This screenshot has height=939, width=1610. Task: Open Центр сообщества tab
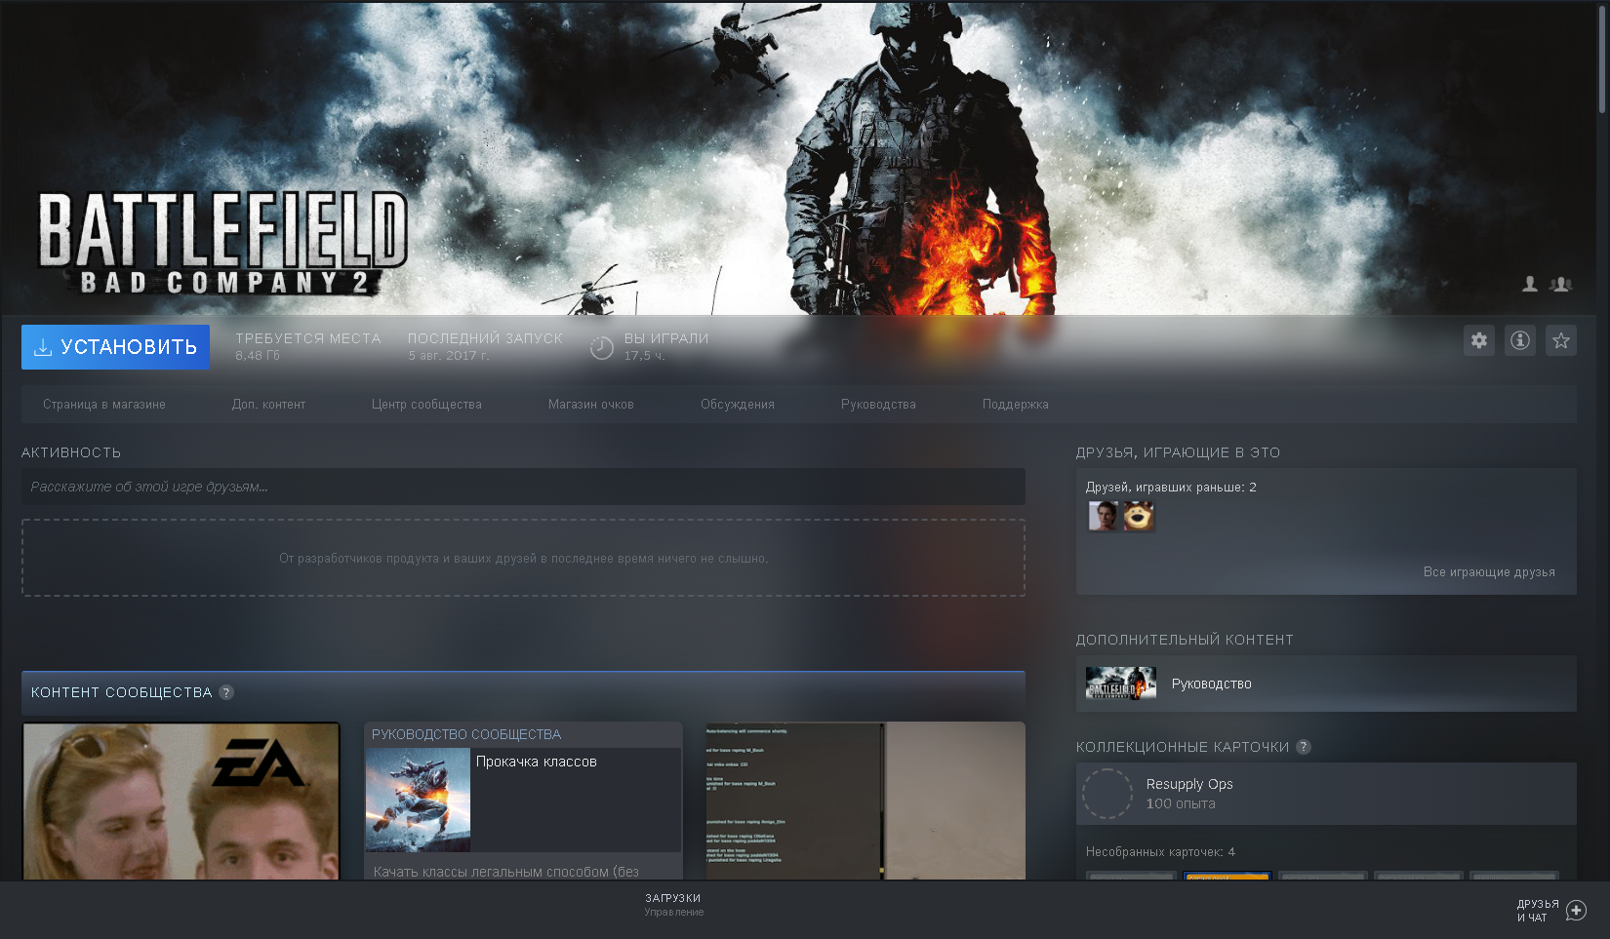[x=426, y=405]
